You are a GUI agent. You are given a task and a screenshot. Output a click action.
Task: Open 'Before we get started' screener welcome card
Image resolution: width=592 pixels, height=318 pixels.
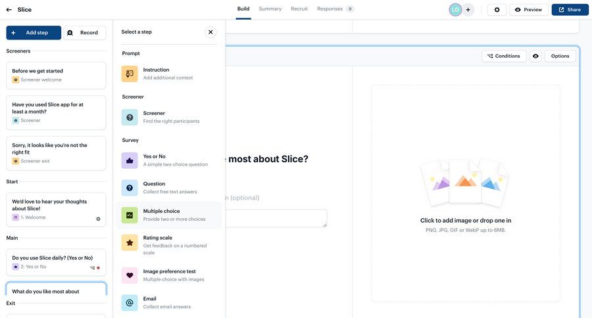pos(56,76)
